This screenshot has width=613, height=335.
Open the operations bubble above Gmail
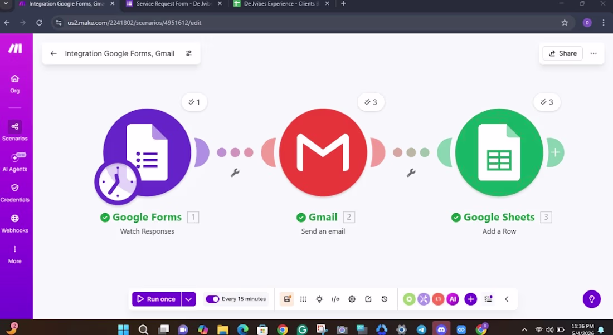click(371, 102)
